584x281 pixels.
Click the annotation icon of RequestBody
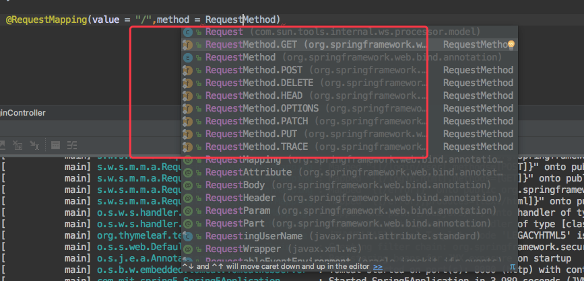(188, 185)
